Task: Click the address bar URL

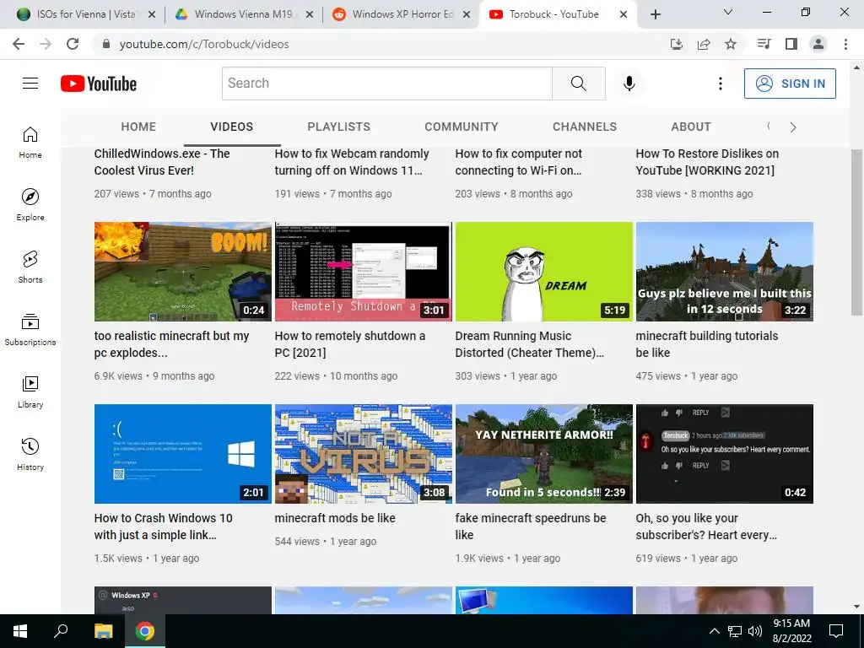Action: click(204, 44)
